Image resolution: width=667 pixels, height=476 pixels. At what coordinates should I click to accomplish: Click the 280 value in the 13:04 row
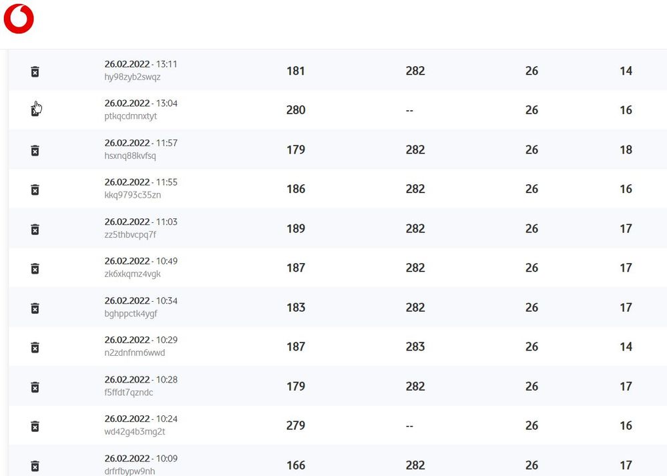point(296,110)
